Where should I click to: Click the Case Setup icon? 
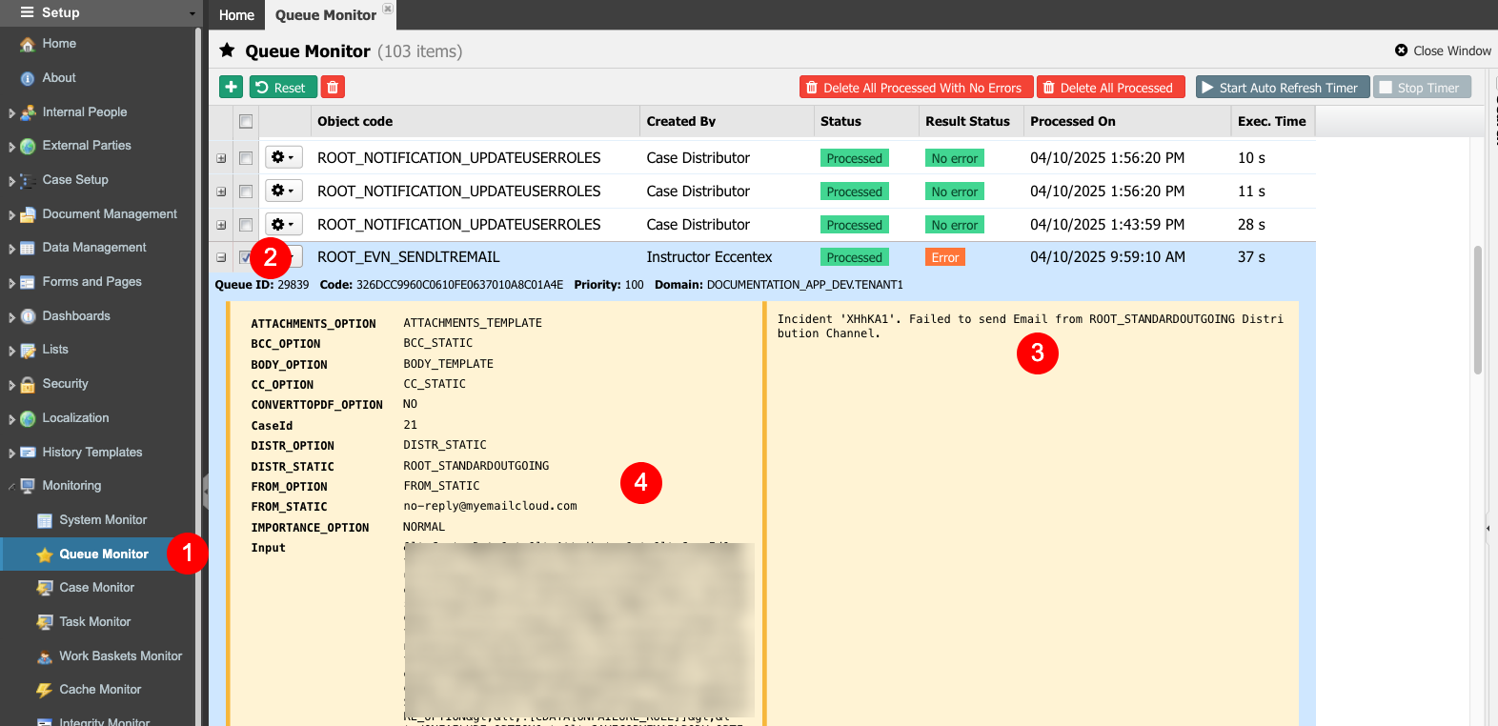click(x=28, y=180)
